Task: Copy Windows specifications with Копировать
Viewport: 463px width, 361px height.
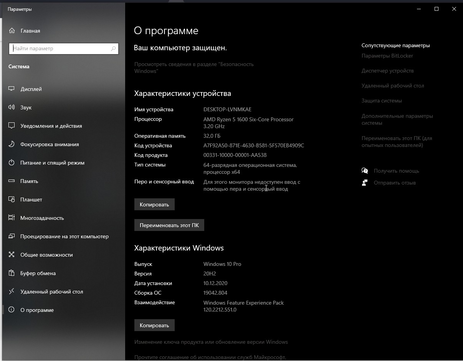Action: (154, 325)
